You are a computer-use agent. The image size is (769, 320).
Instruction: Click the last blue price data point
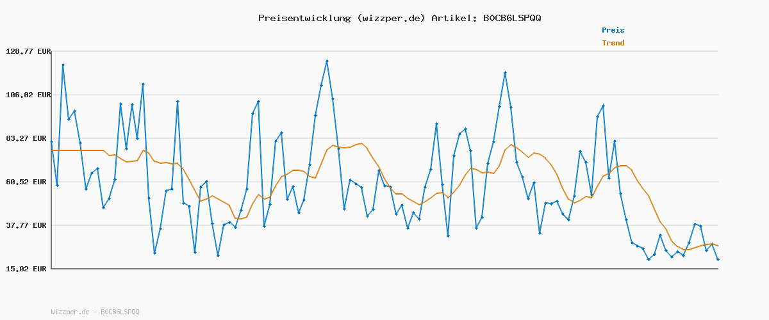click(718, 259)
